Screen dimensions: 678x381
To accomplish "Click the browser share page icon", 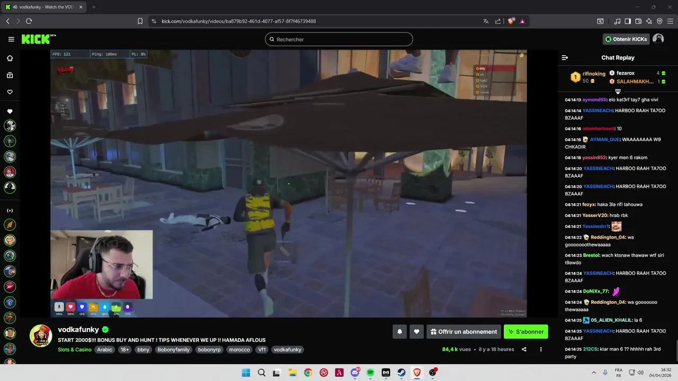I will [498, 21].
